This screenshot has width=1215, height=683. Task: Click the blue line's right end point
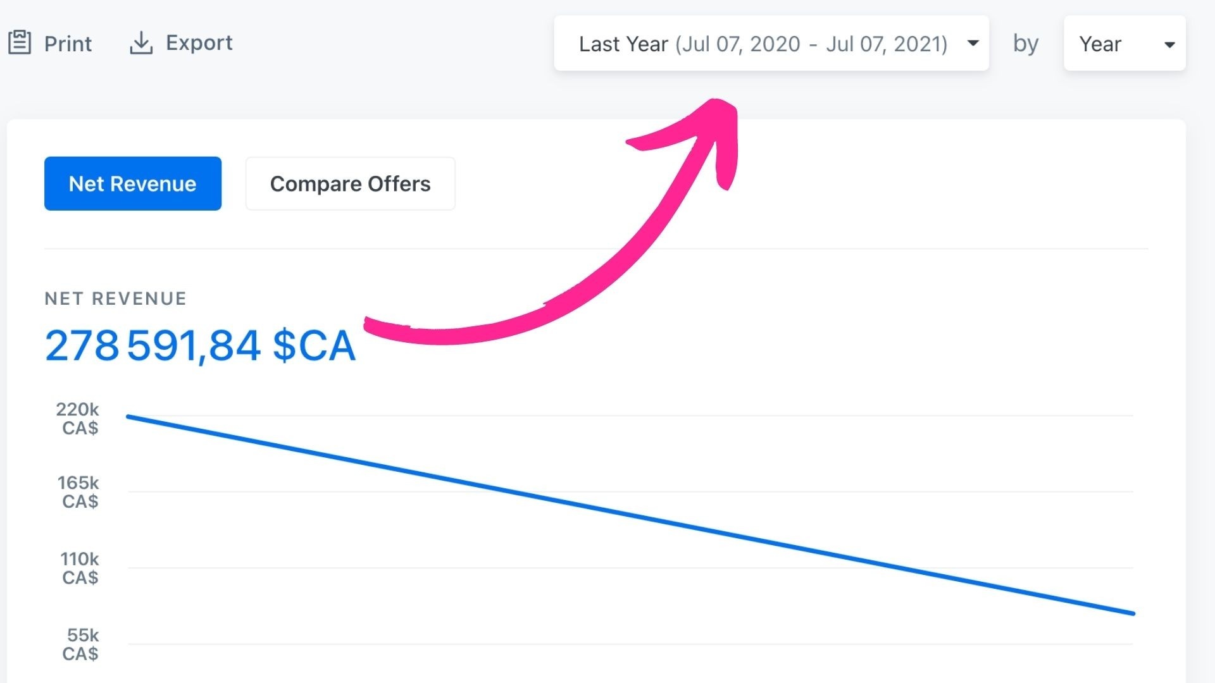click(1133, 613)
